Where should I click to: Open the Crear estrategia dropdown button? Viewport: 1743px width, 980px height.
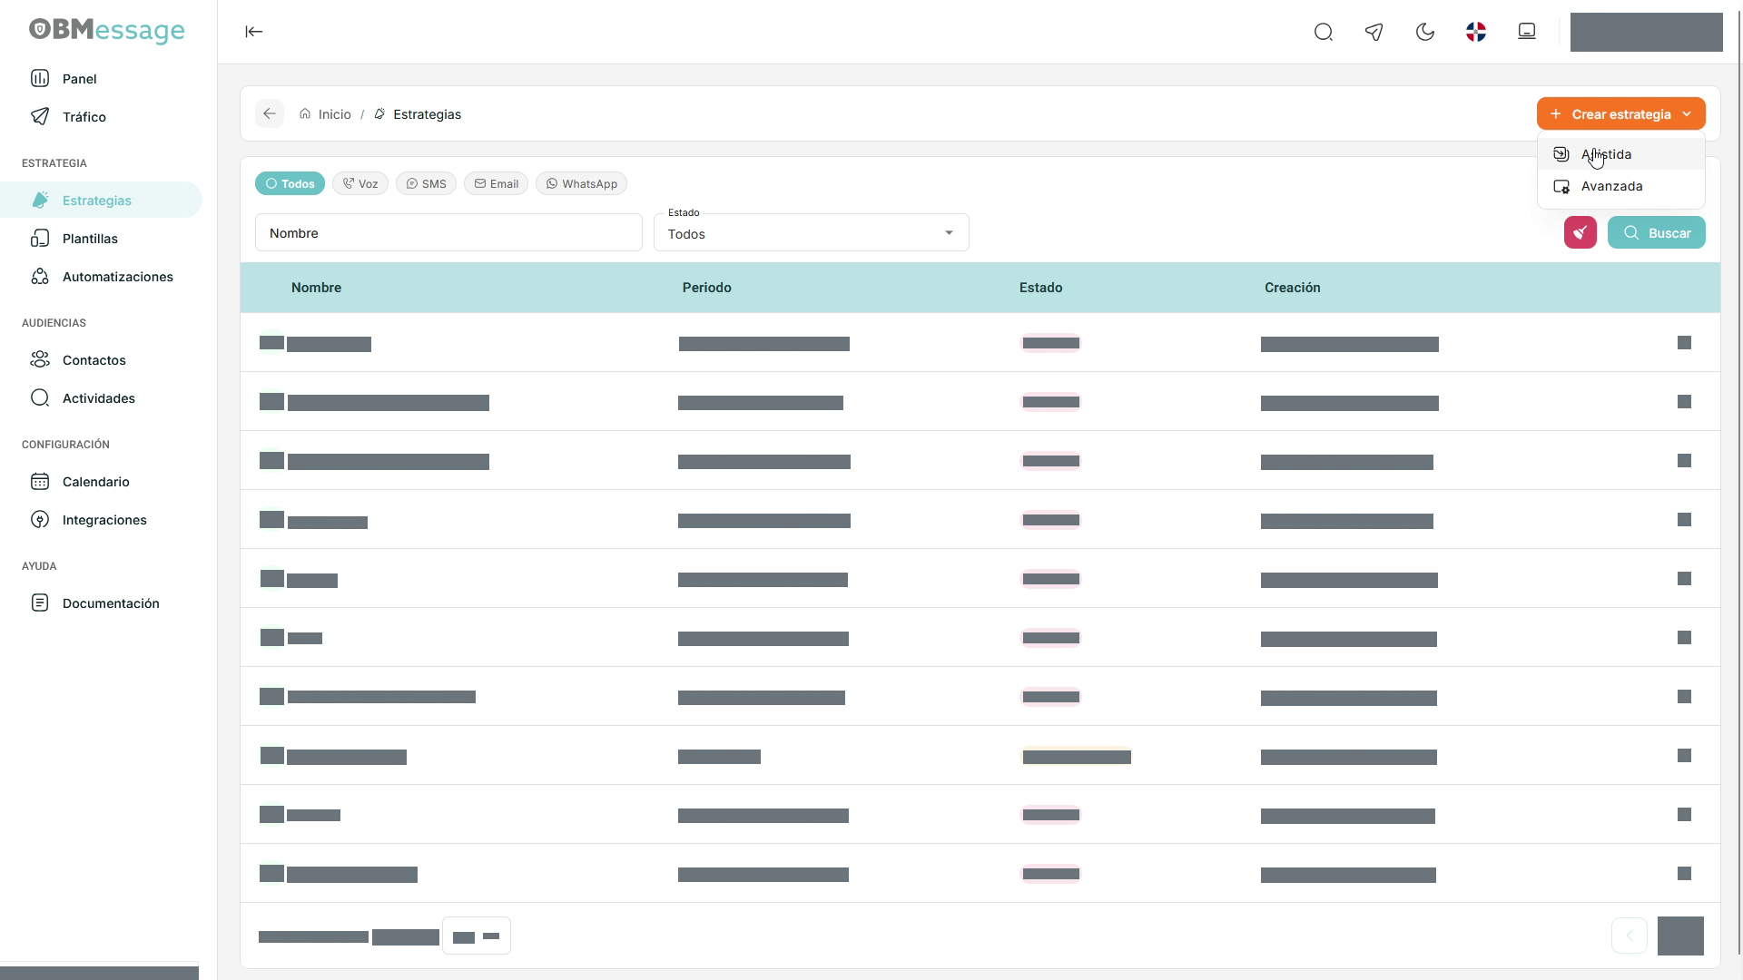pyautogui.click(x=1621, y=113)
